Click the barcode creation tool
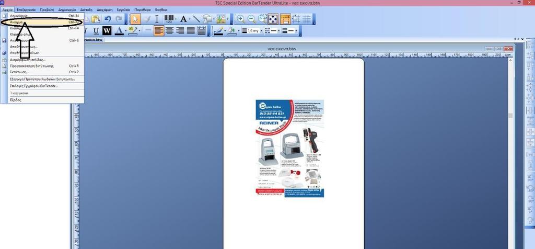535x249 pixels. click(169, 19)
